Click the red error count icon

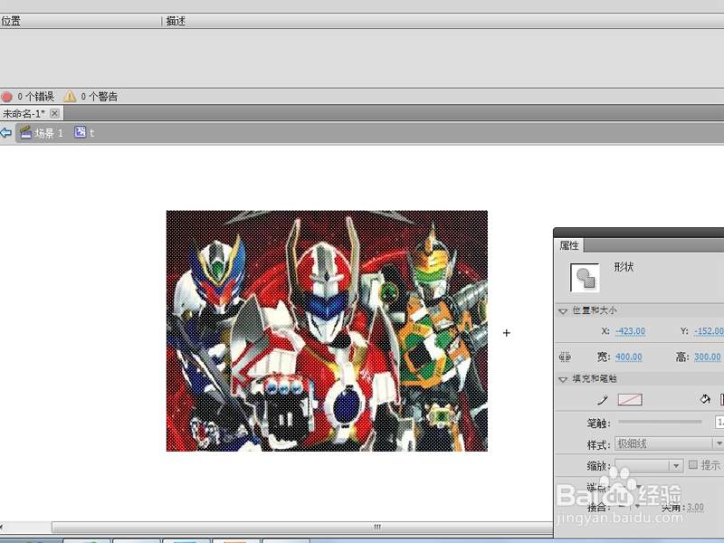(6, 97)
